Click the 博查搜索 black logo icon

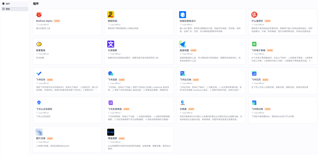pyautogui.click(x=111, y=132)
